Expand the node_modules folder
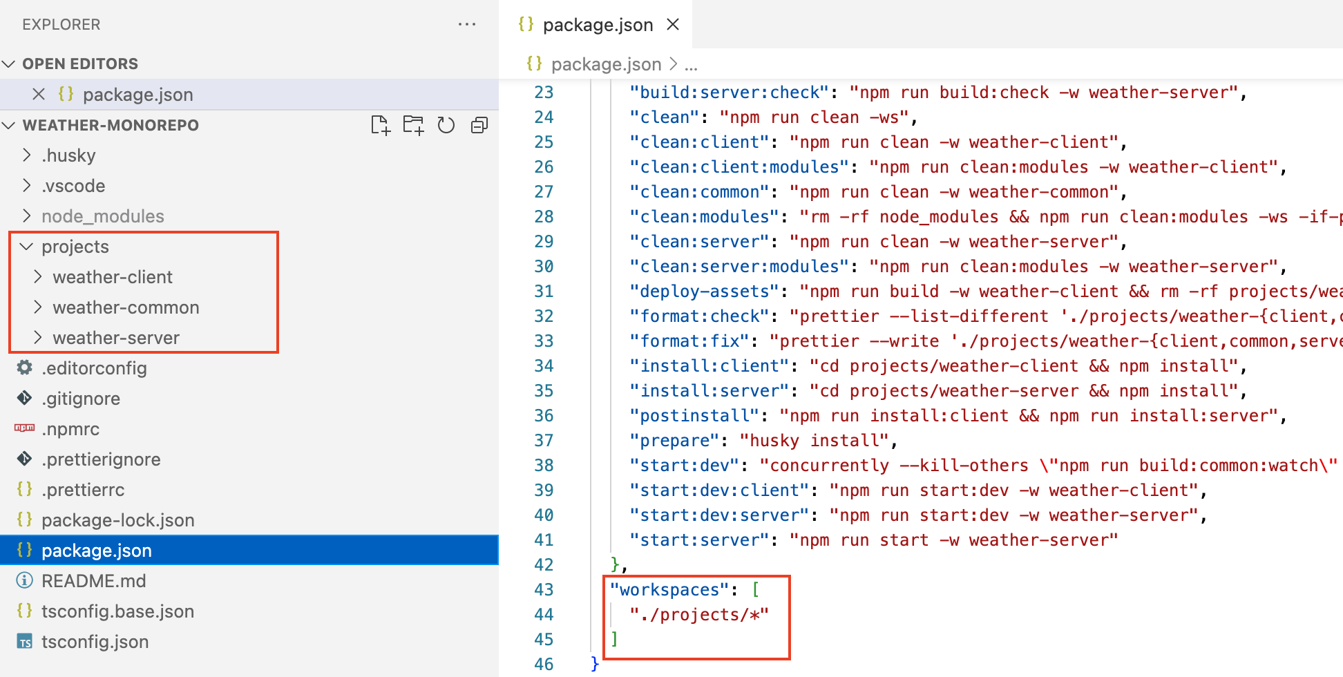Screen dimensions: 1343x677 [27, 216]
